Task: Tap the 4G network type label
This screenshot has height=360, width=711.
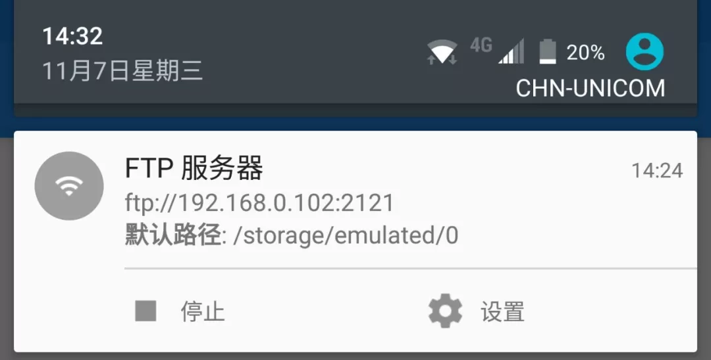Action: click(x=481, y=45)
